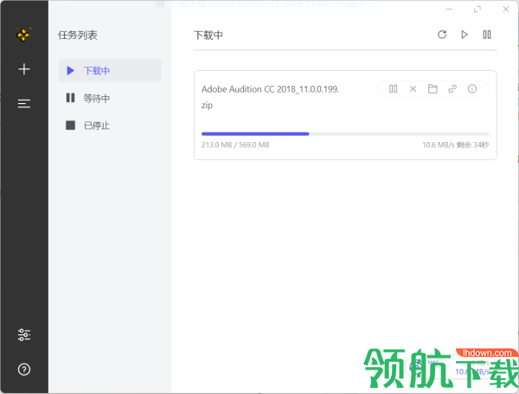The image size is (519, 394).
Task: Minimize the Motrix window
Action: pyautogui.click(x=449, y=10)
